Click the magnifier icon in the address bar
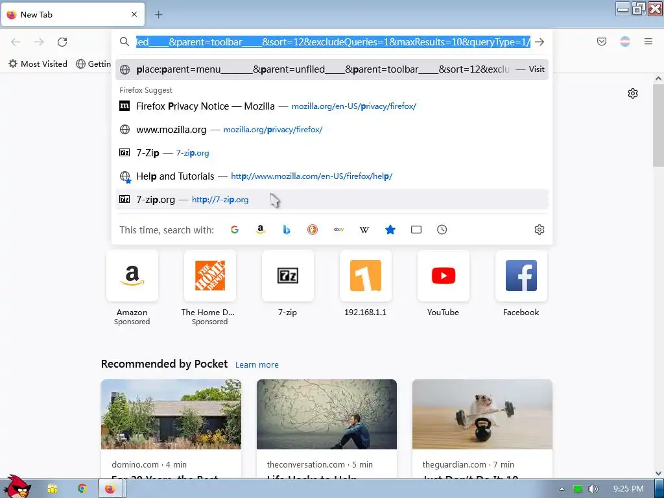Image resolution: width=664 pixels, height=498 pixels. [x=124, y=41]
